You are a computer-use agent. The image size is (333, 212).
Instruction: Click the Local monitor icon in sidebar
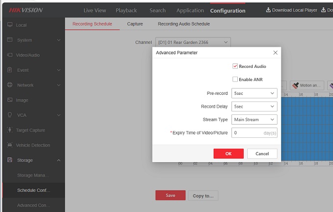coord(10,25)
